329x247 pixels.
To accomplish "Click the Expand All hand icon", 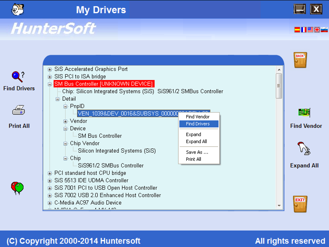I will click(304, 148).
